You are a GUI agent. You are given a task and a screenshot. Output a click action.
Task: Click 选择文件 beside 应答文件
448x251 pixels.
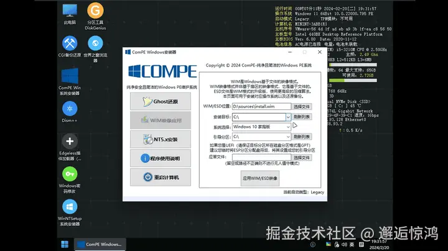(x=301, y=157)
